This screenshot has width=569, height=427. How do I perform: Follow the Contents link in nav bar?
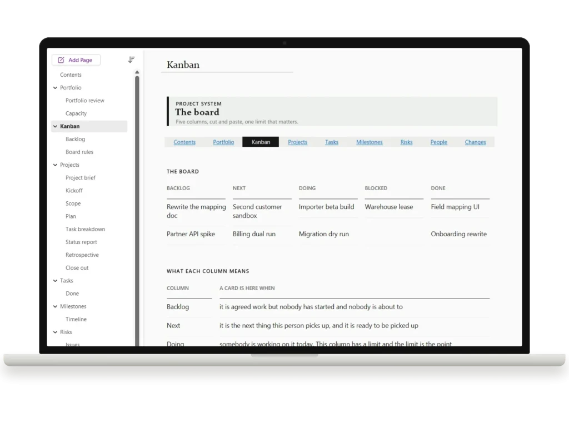[x=184, y=142]
